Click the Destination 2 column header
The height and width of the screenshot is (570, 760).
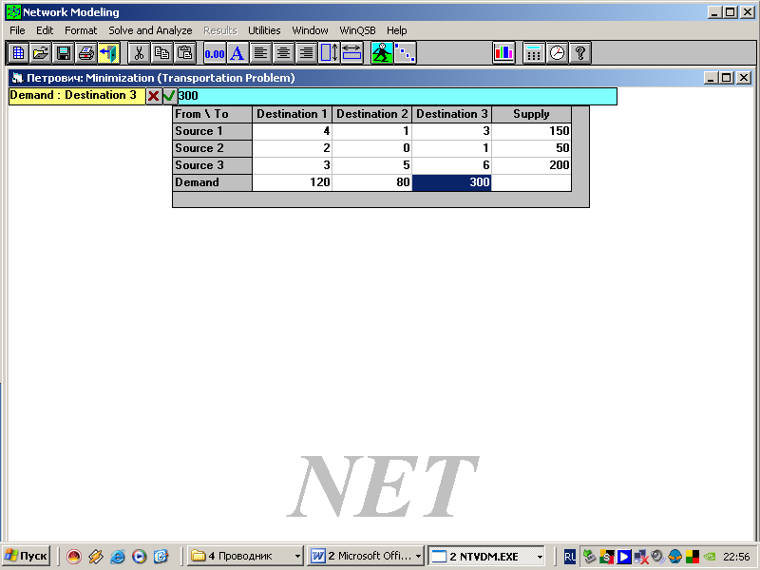(371, 114)
